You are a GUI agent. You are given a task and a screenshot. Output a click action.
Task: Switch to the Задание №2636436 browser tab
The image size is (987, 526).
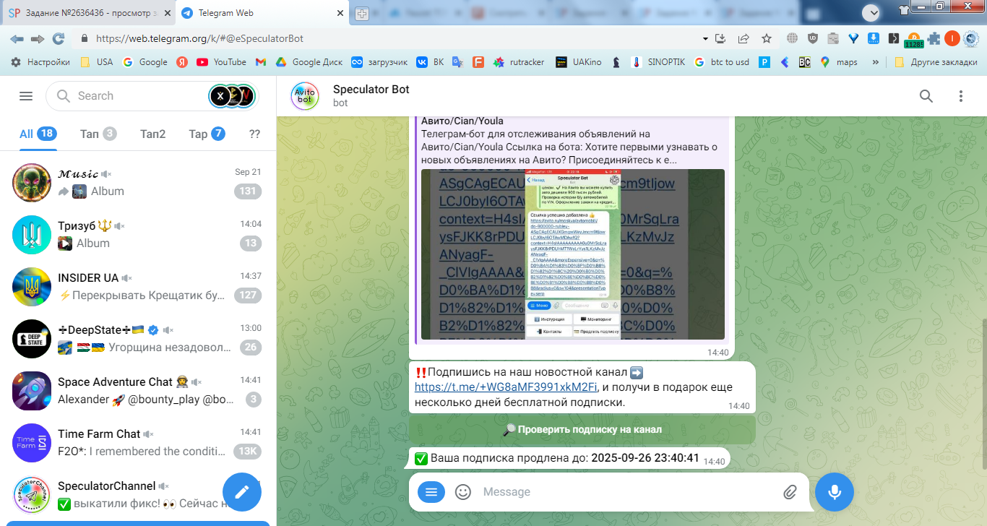tap(89, 13)
